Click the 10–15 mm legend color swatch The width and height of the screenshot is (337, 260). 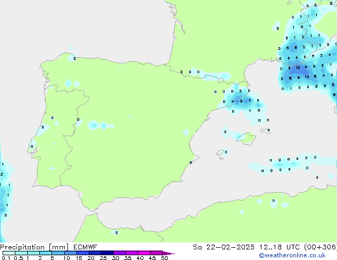(x=70, y=253)
